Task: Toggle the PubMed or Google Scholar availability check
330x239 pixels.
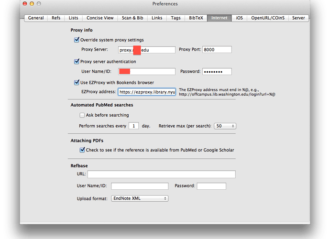Action: [82, 150]
